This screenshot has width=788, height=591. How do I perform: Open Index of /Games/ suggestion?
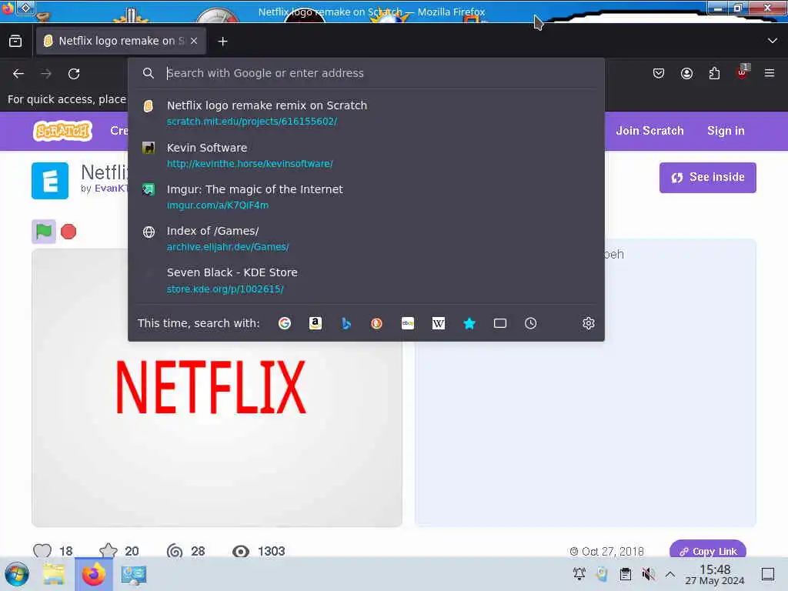click(x=366, y=239)
